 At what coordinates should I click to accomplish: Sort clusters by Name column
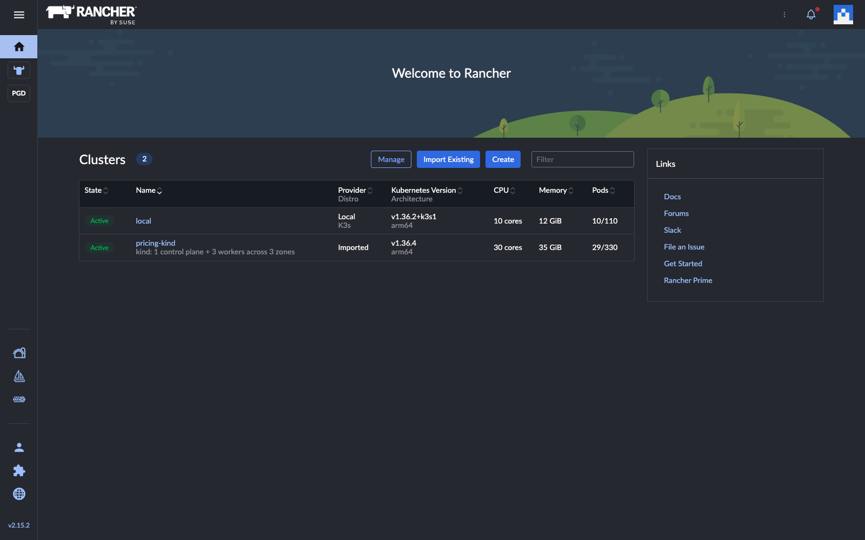pos(149,190)
